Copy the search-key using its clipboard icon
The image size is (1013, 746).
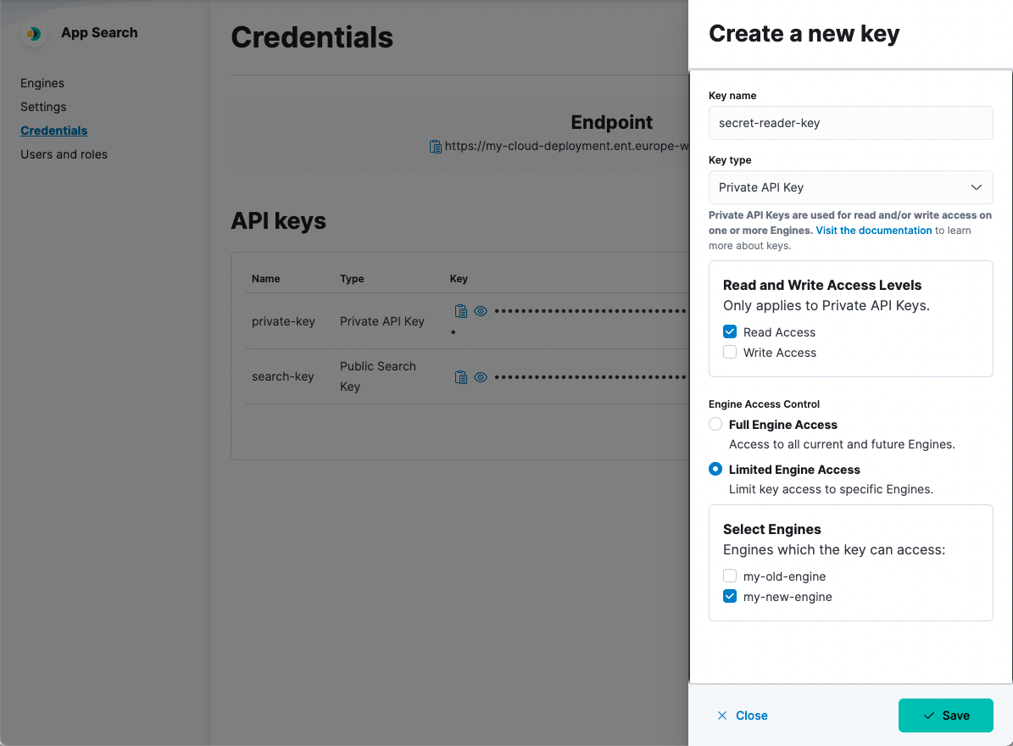(x=461, y=376)
